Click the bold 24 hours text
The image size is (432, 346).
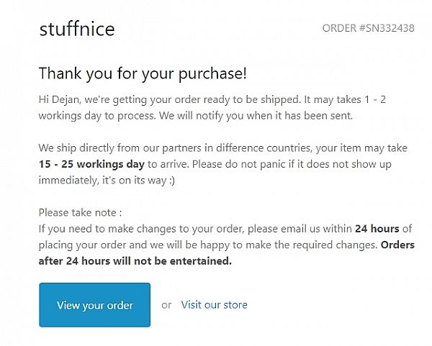click(377, 229)
